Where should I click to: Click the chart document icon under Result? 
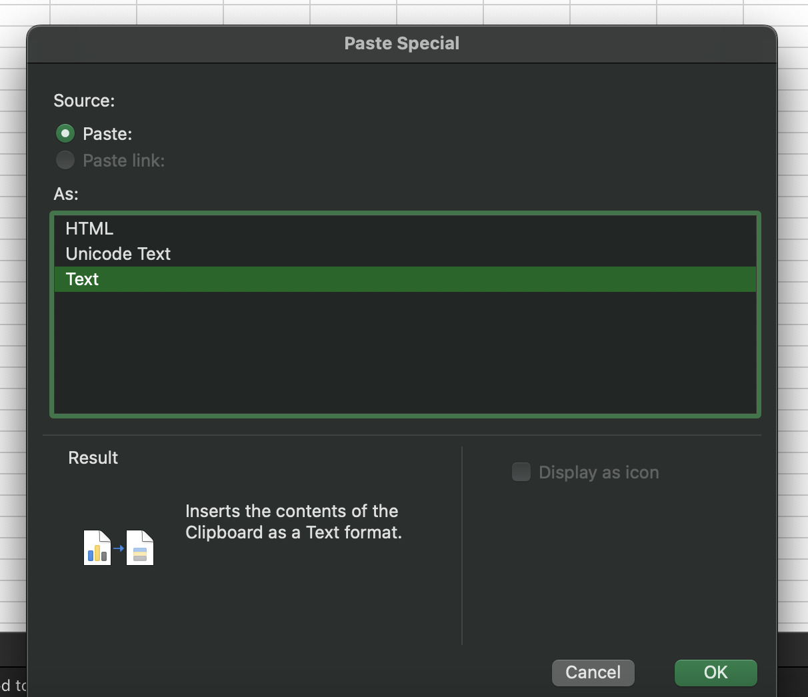coord(97,548)
